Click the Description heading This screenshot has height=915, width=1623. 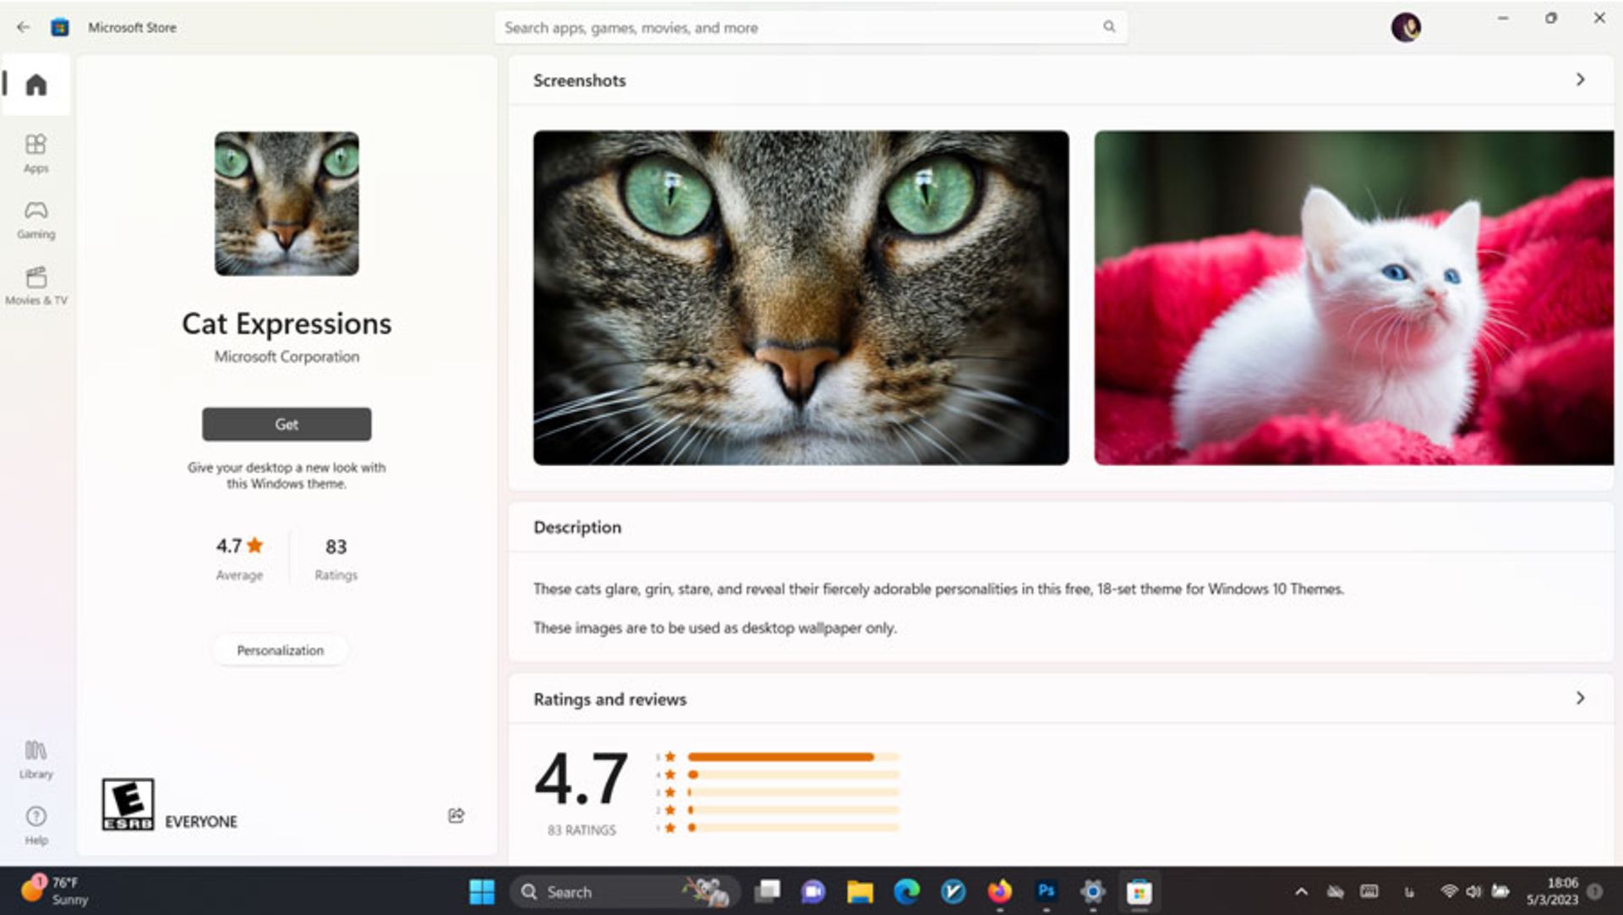[x=577, y=527]
